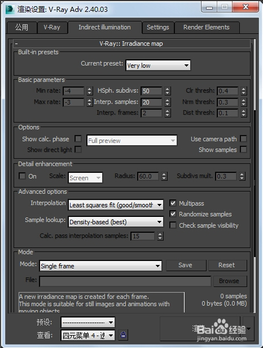
Task: Open the Full preview dropdown
Action: coord(132,141)
